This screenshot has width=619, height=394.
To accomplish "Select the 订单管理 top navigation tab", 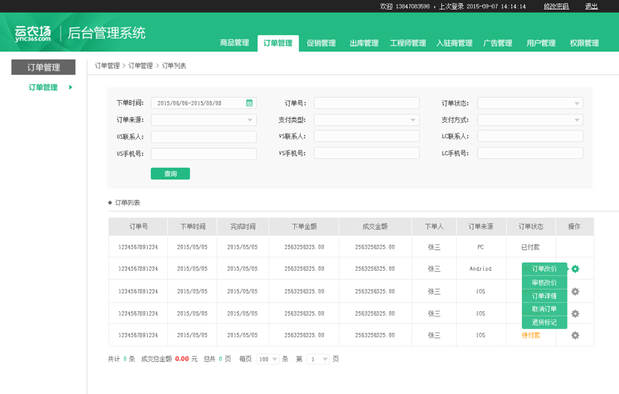I will (278, 43).
